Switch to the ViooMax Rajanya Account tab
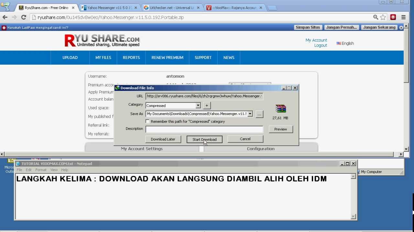Image resolution: width=414 pixels, height=232 pixels. pyautogui.click(x=234, y=8)
